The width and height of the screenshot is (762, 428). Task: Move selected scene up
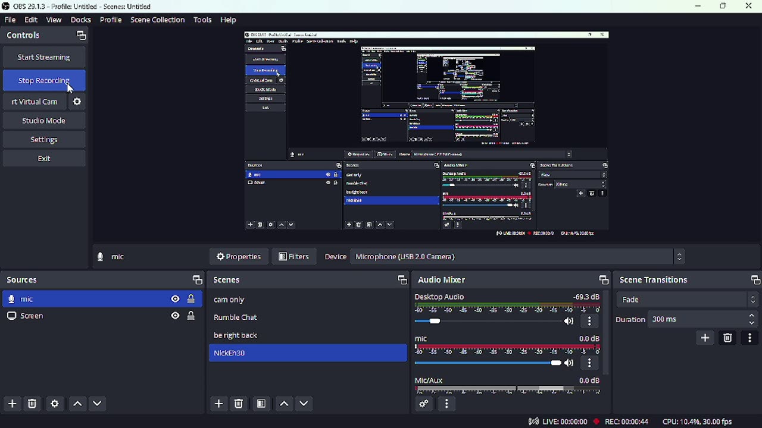click(284, 404)
